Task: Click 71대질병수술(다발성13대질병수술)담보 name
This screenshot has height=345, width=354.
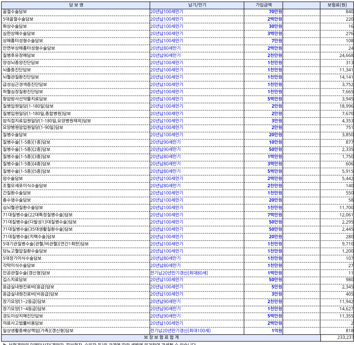Action: click(40, 222)
